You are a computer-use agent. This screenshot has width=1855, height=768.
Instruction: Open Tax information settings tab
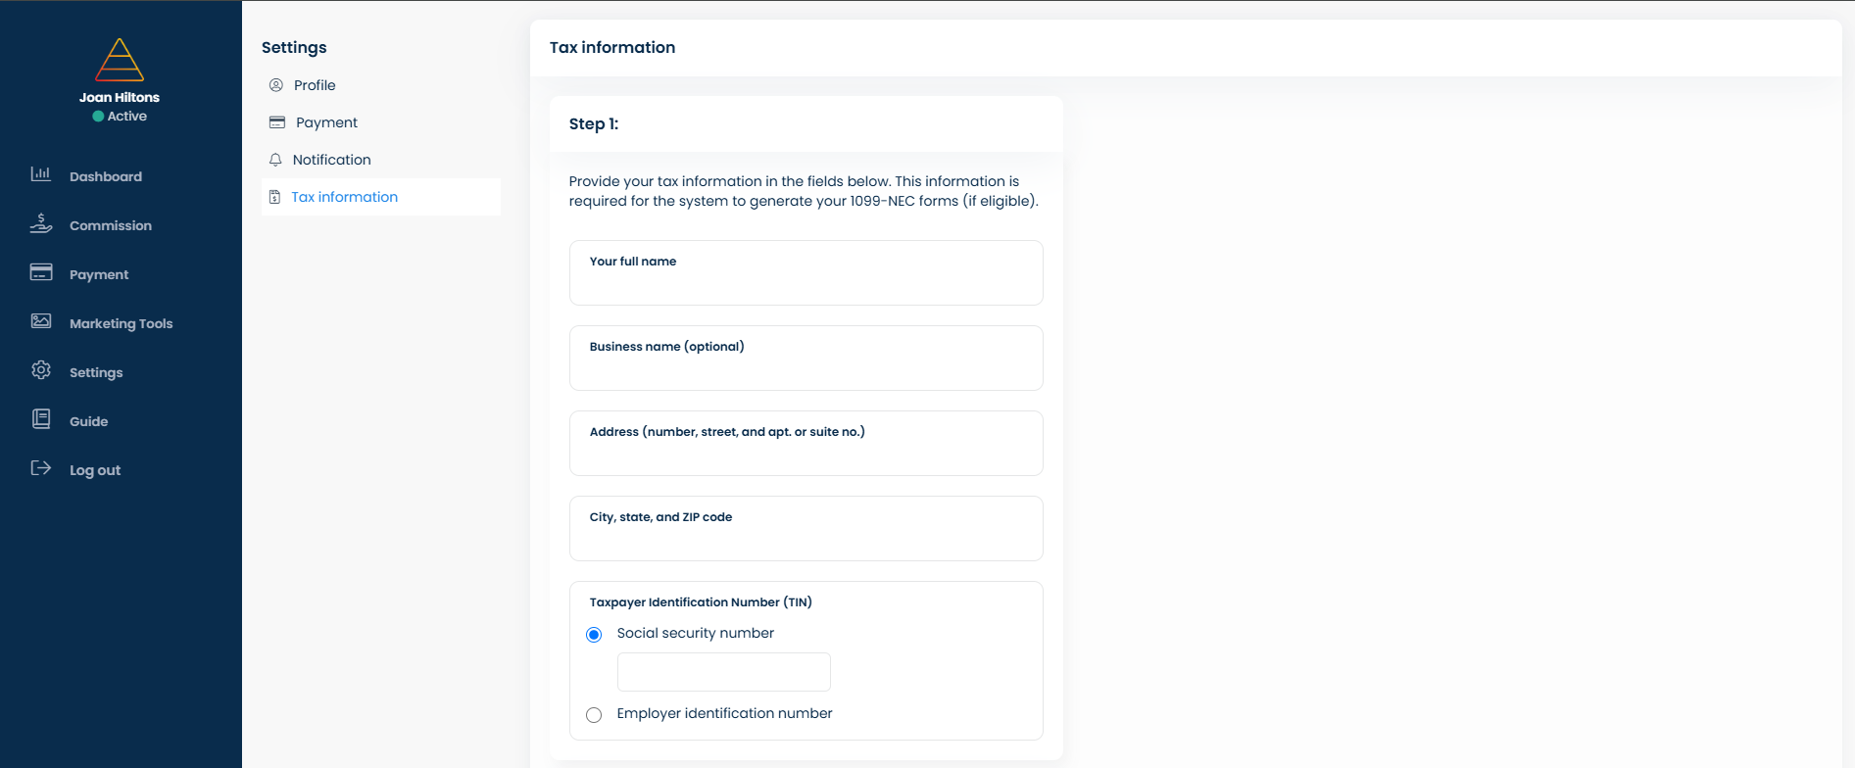click(x=344, y=197)
